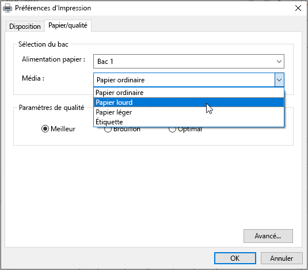Switch to the Disposition tab
The height and width of the screenshot is (270, 308).
(25, 26)
